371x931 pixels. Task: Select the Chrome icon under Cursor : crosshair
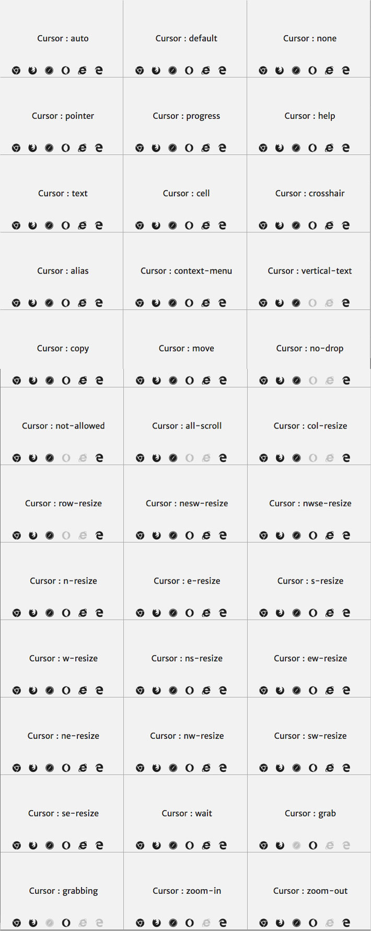pyautogui.click(x=263, y=226)
